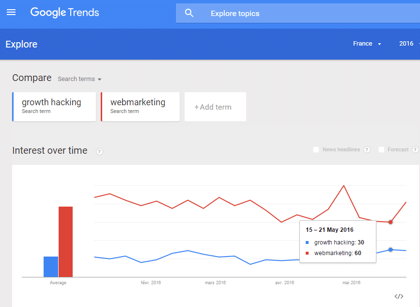Click the Google Trends logo
Image resolution: width=420 pixels, height=307 pixels.
click(64, 12)
